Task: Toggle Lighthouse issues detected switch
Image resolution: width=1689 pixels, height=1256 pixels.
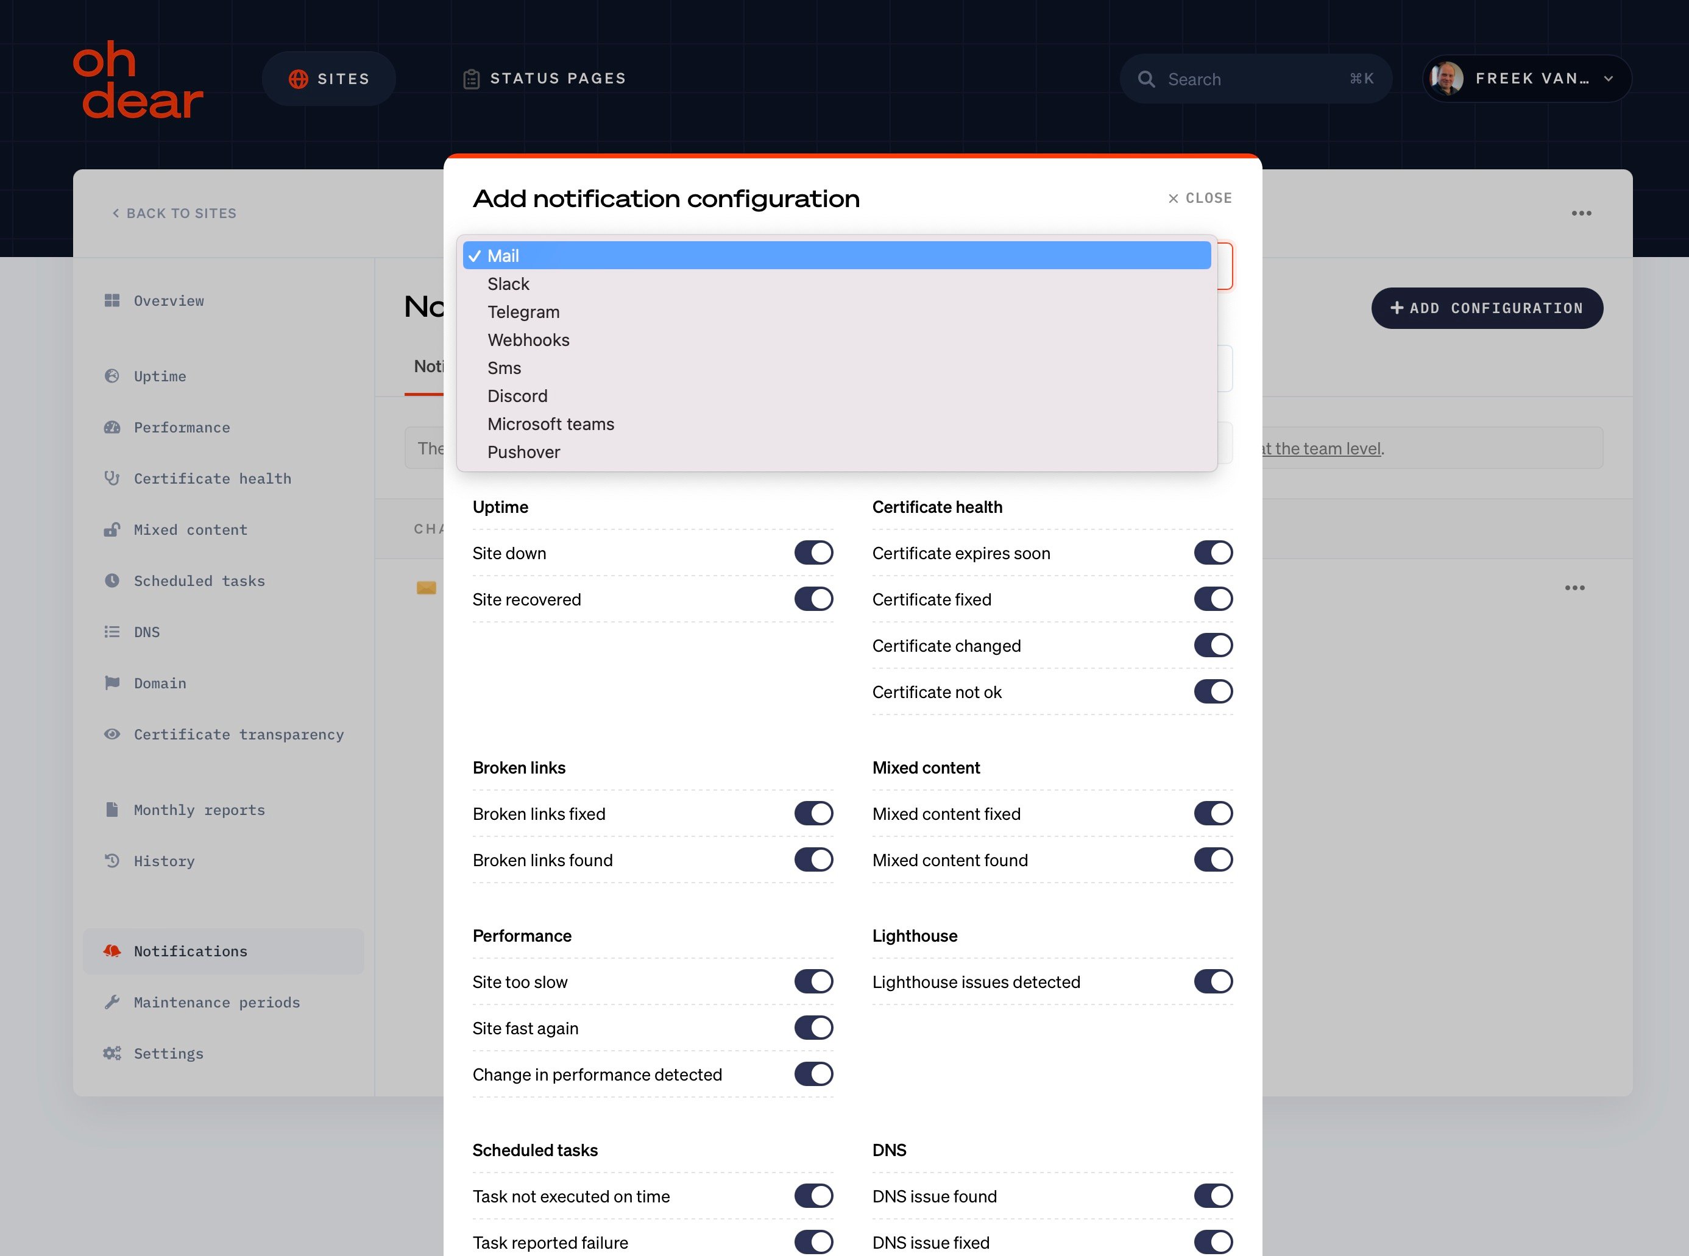Action: click(1213, 981)
